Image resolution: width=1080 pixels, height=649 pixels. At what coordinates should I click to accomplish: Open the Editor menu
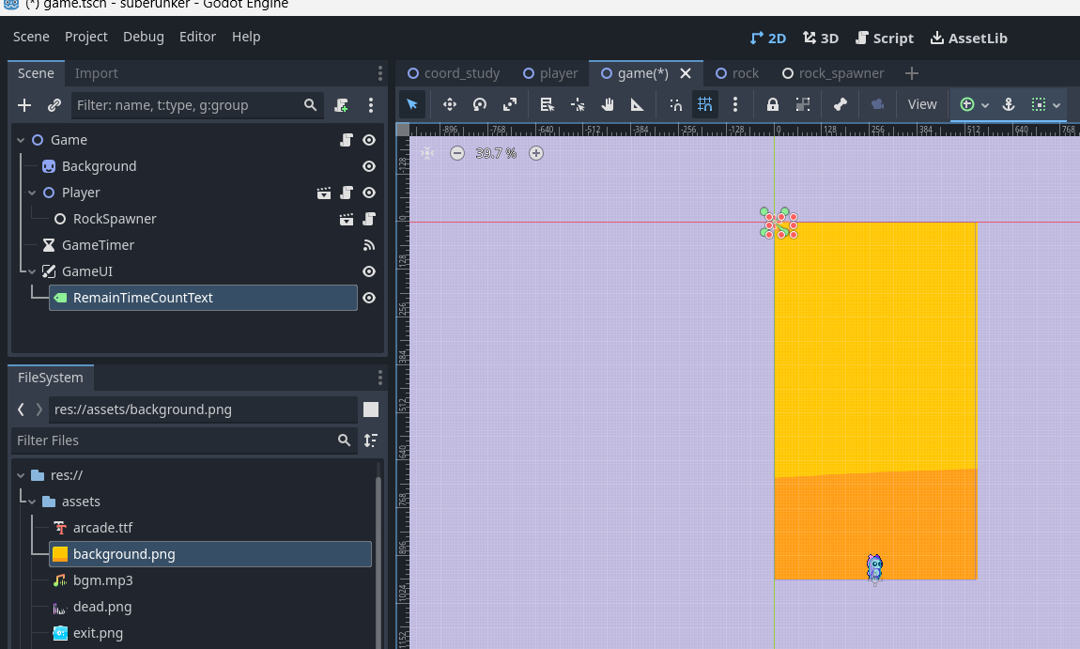tap(197, 37)
